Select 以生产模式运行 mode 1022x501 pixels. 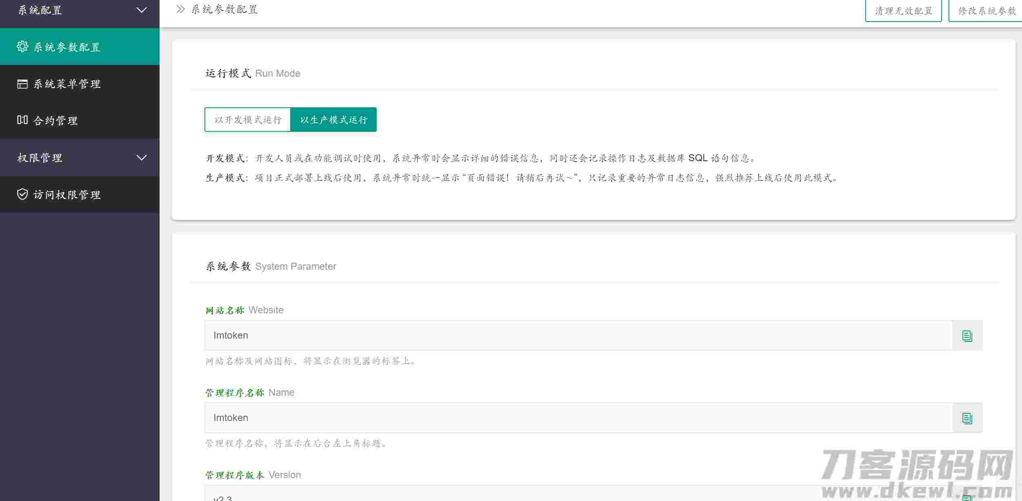pos(333,120)
